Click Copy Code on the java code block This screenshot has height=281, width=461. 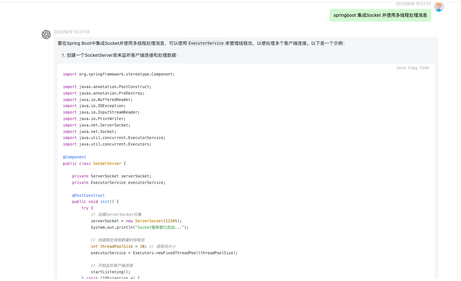click(x=419, y=68)
